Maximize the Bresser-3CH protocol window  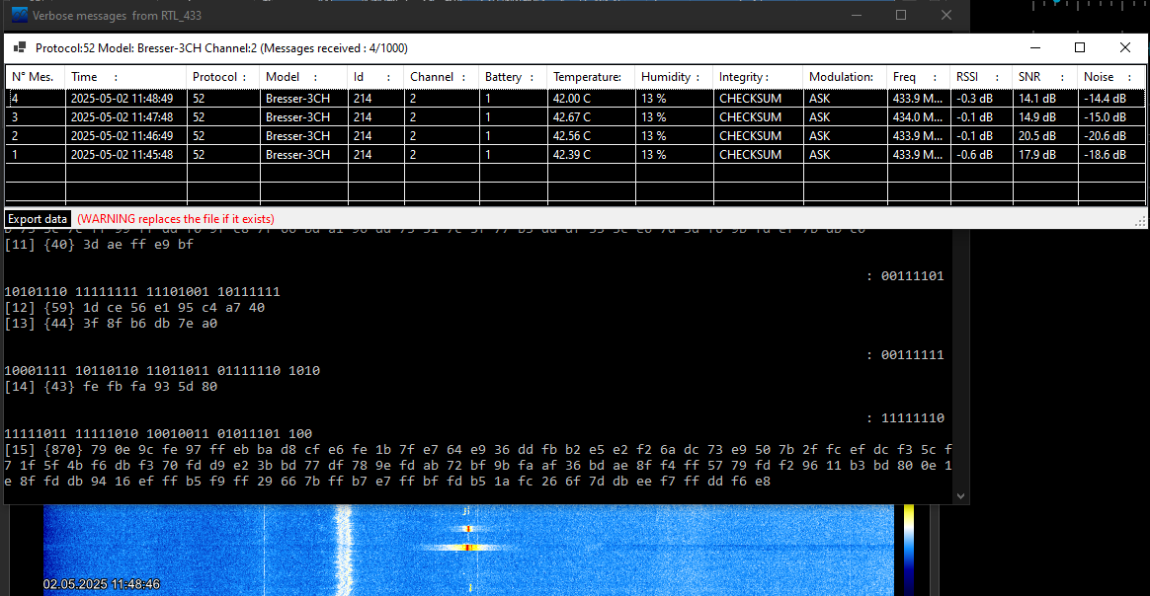coord(1080,47)
